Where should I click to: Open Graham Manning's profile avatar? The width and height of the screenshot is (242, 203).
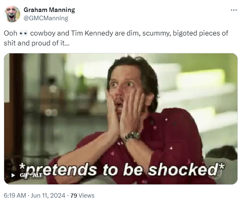(12, 14)
